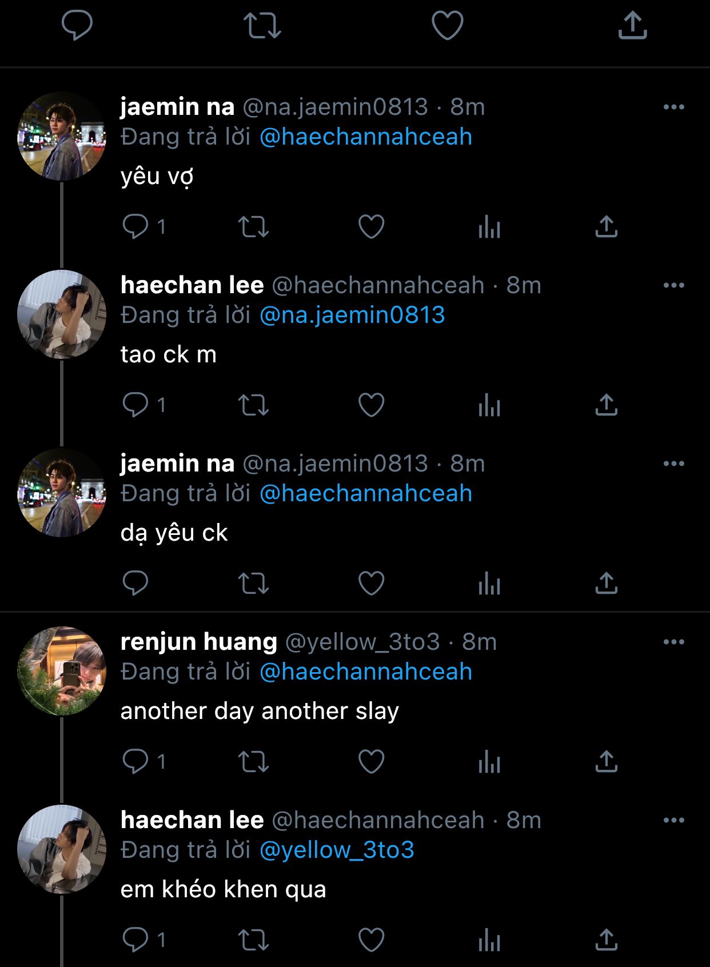This screenshot has height=967, width=710.
Task: Like renjun huang's "another day another slay"
Action: [371, 762]
